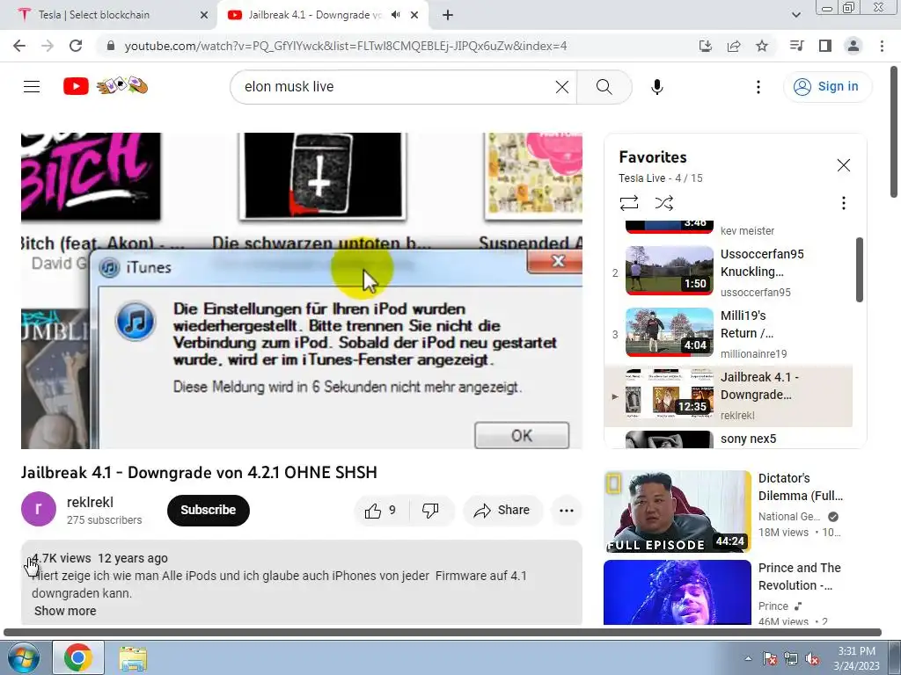Click the address bar URL
This screenshot has height=675, width=901.
coord(345,46)
